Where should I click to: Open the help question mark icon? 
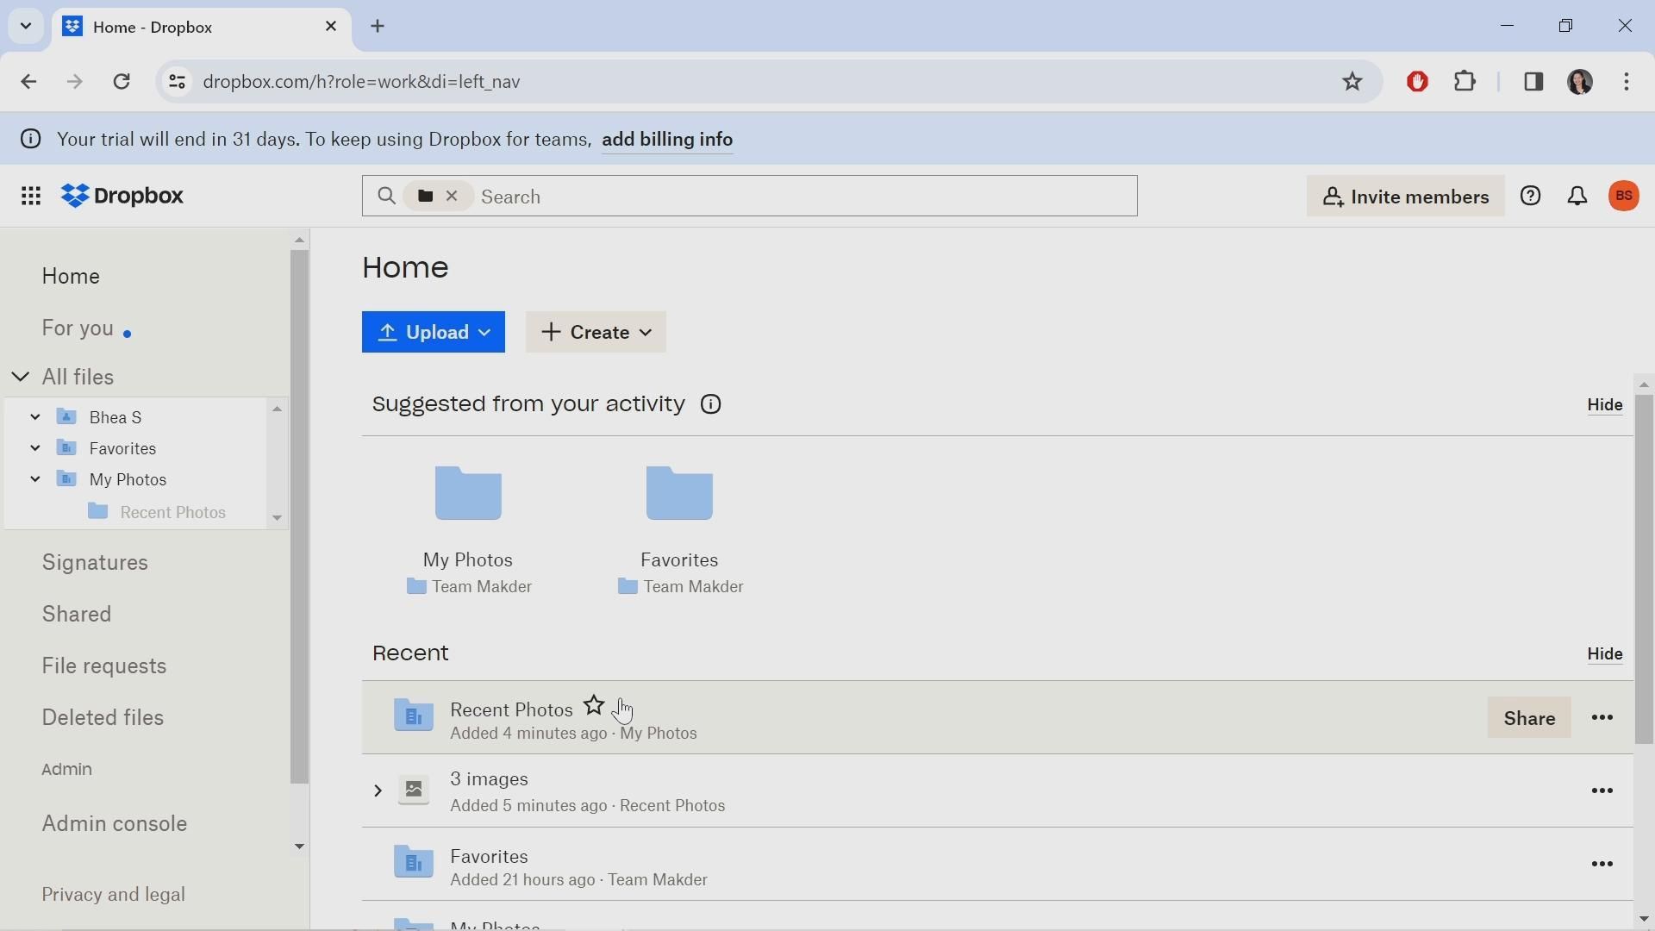[1531, 197]
